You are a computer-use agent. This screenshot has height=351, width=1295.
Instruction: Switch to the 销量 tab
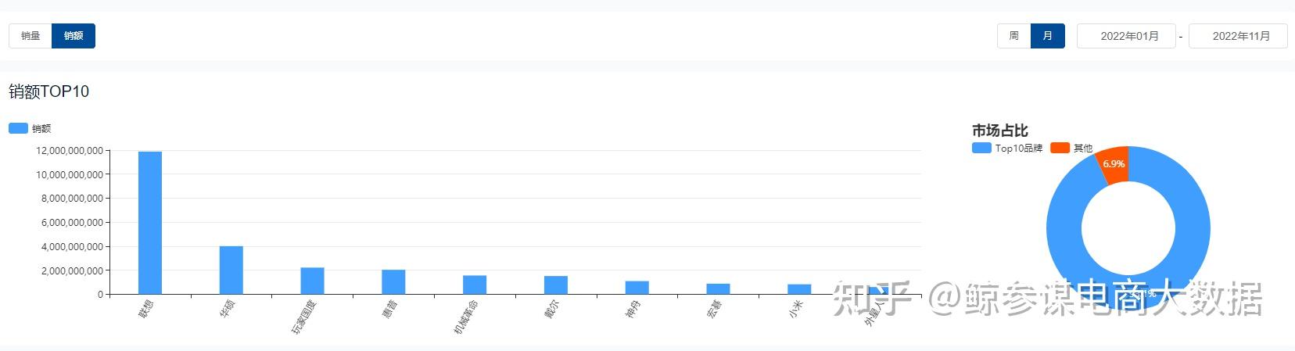coord(30,36)
